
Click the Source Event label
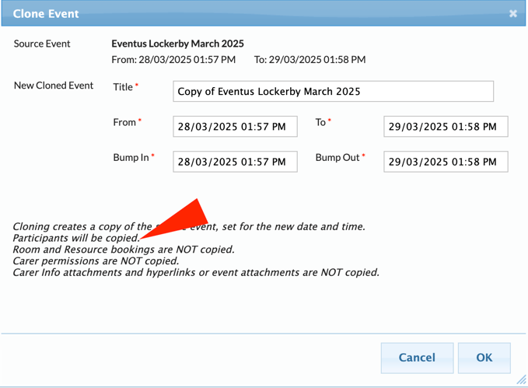pyautogui.click(x=42, y=44)
